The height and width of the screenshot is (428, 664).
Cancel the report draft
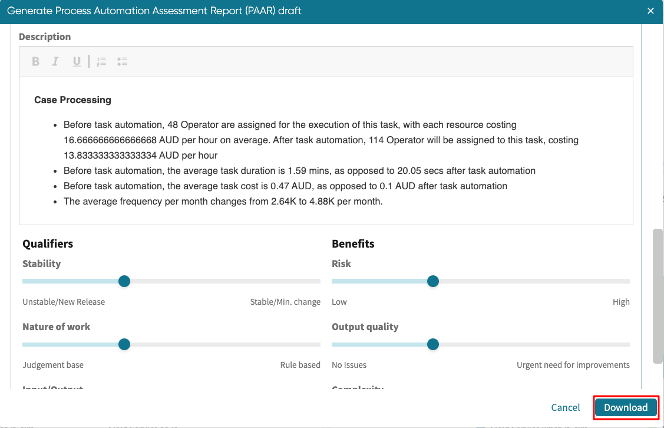tap(565, 407)
